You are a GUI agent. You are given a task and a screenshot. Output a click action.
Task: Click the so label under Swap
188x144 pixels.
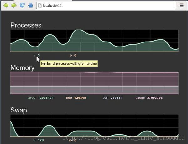point(70,140)
